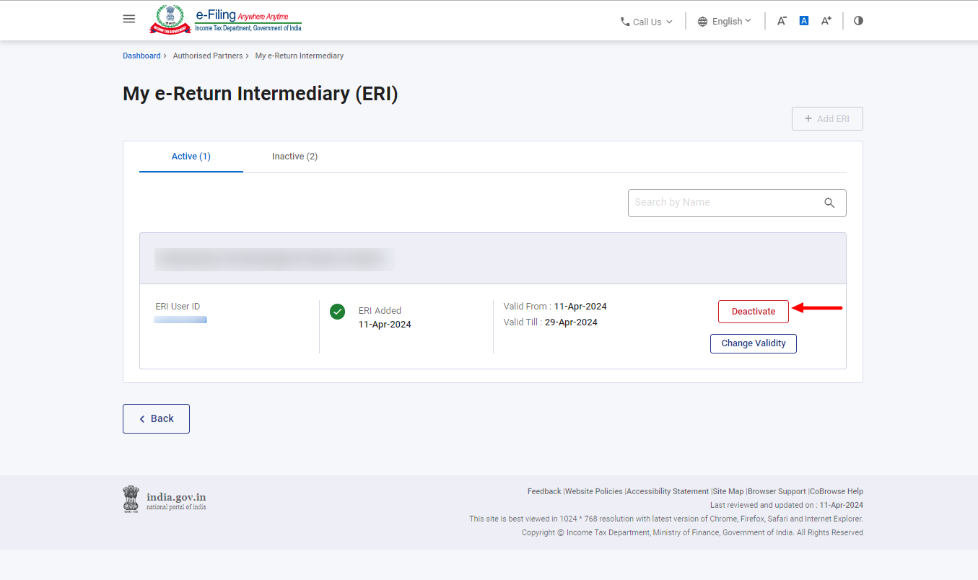Click the e-Filing portal logo
This screenshot has width=978, height=580.
click(224, 19)
